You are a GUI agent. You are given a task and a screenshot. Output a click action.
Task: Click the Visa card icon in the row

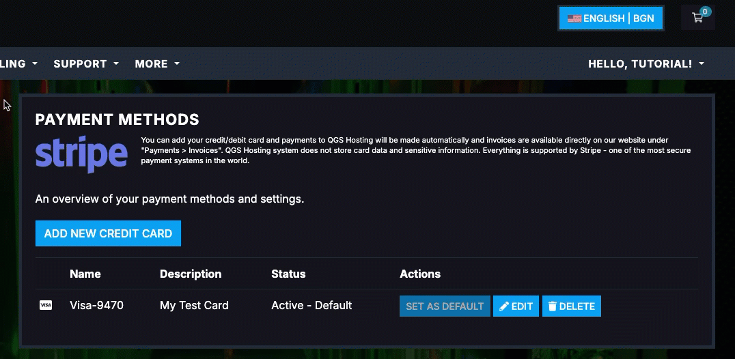coord(46,306)
